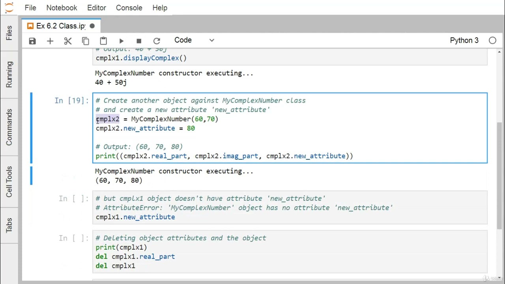This screenshot has height=284, width=505.
Task: Open the Notebook menu
Action: pos(62,8)
